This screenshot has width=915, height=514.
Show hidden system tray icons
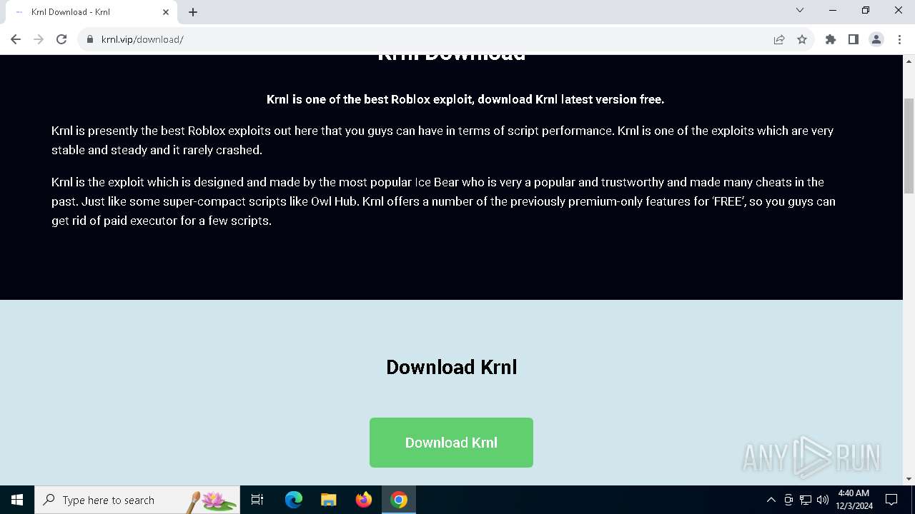pos(771,500)
